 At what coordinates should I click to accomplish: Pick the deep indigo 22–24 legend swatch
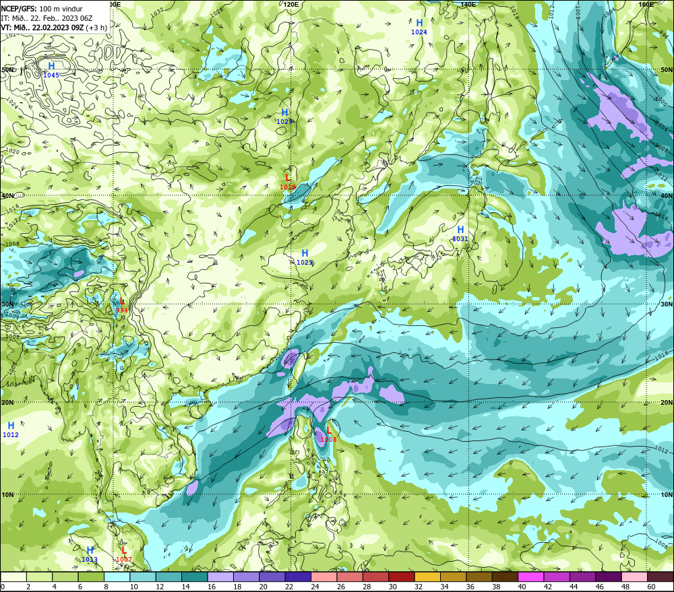298,577
